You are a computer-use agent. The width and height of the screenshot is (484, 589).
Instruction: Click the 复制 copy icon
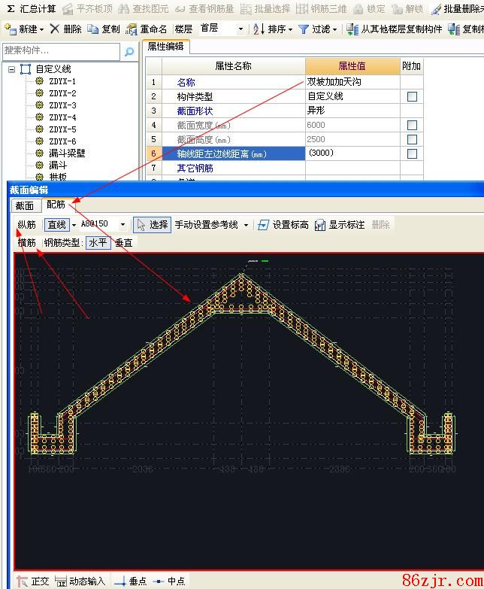93,29
